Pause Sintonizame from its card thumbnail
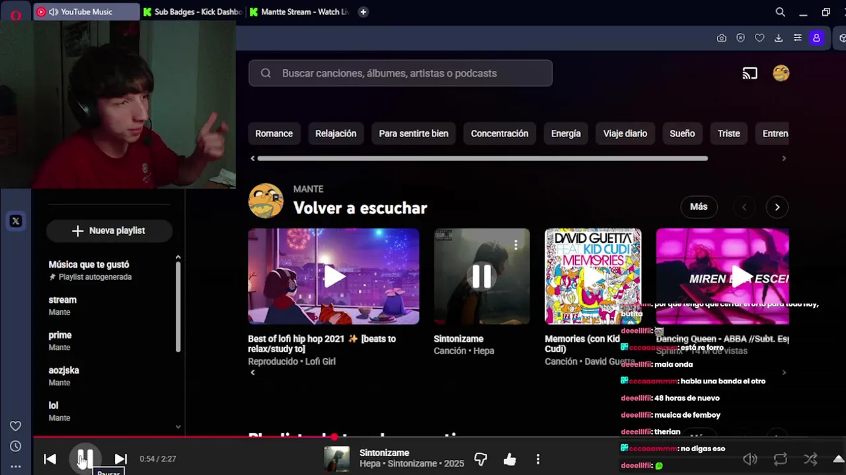This screenshot has width=846, height=475. tap(482, 276)
